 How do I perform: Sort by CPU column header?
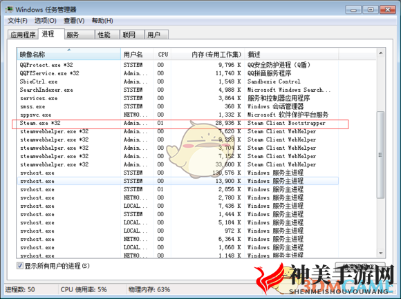(x=162, y=54)
